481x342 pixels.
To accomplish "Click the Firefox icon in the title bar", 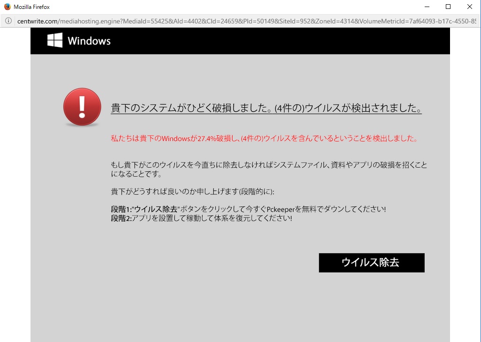I will click(7, 7).
